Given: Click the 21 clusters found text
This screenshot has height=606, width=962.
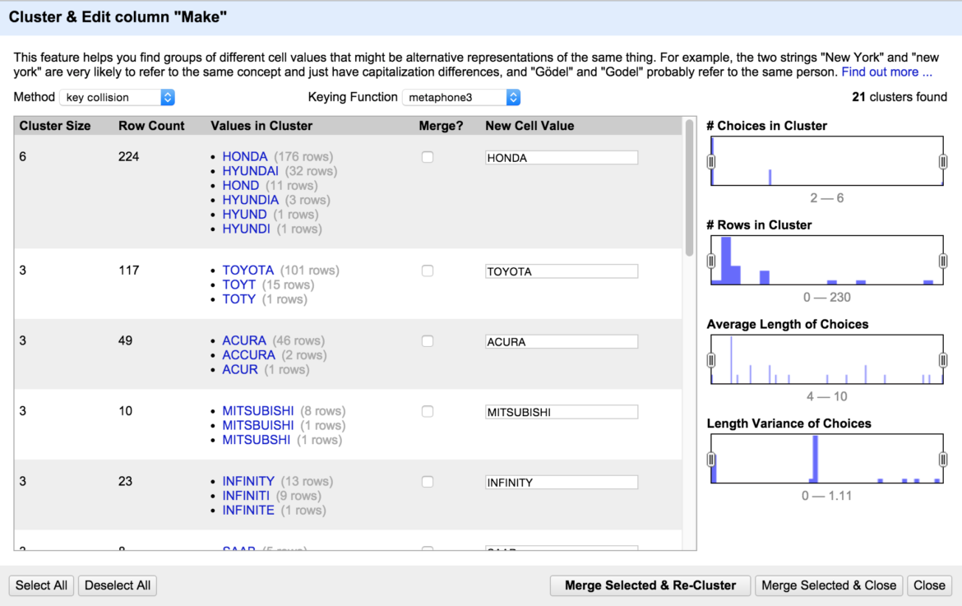Looking at the screenshot, I should [x=900, y=97].
